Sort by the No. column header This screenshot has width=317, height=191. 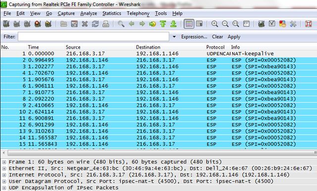coord(5,47)
